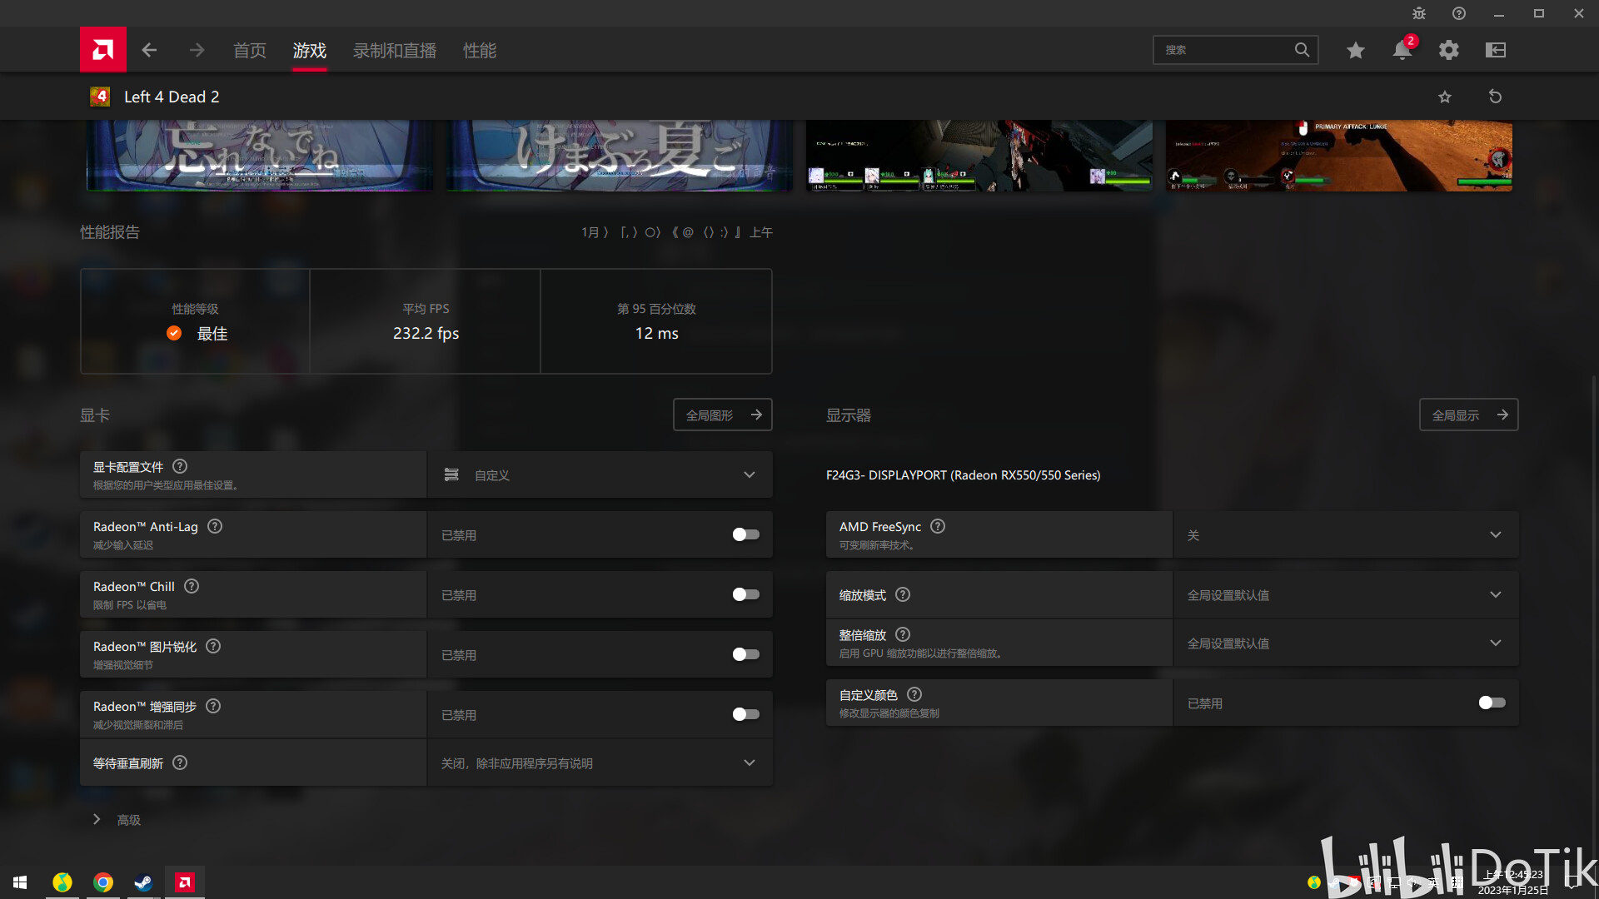This screenshot has height=899, width=1599.
Task: Open AMD FreeSync dropdown
Action: click(1346, 534)
